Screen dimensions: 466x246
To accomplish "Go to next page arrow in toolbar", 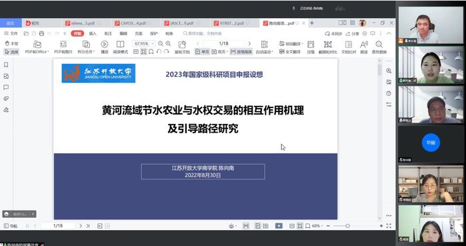I will tap(249, 44).
